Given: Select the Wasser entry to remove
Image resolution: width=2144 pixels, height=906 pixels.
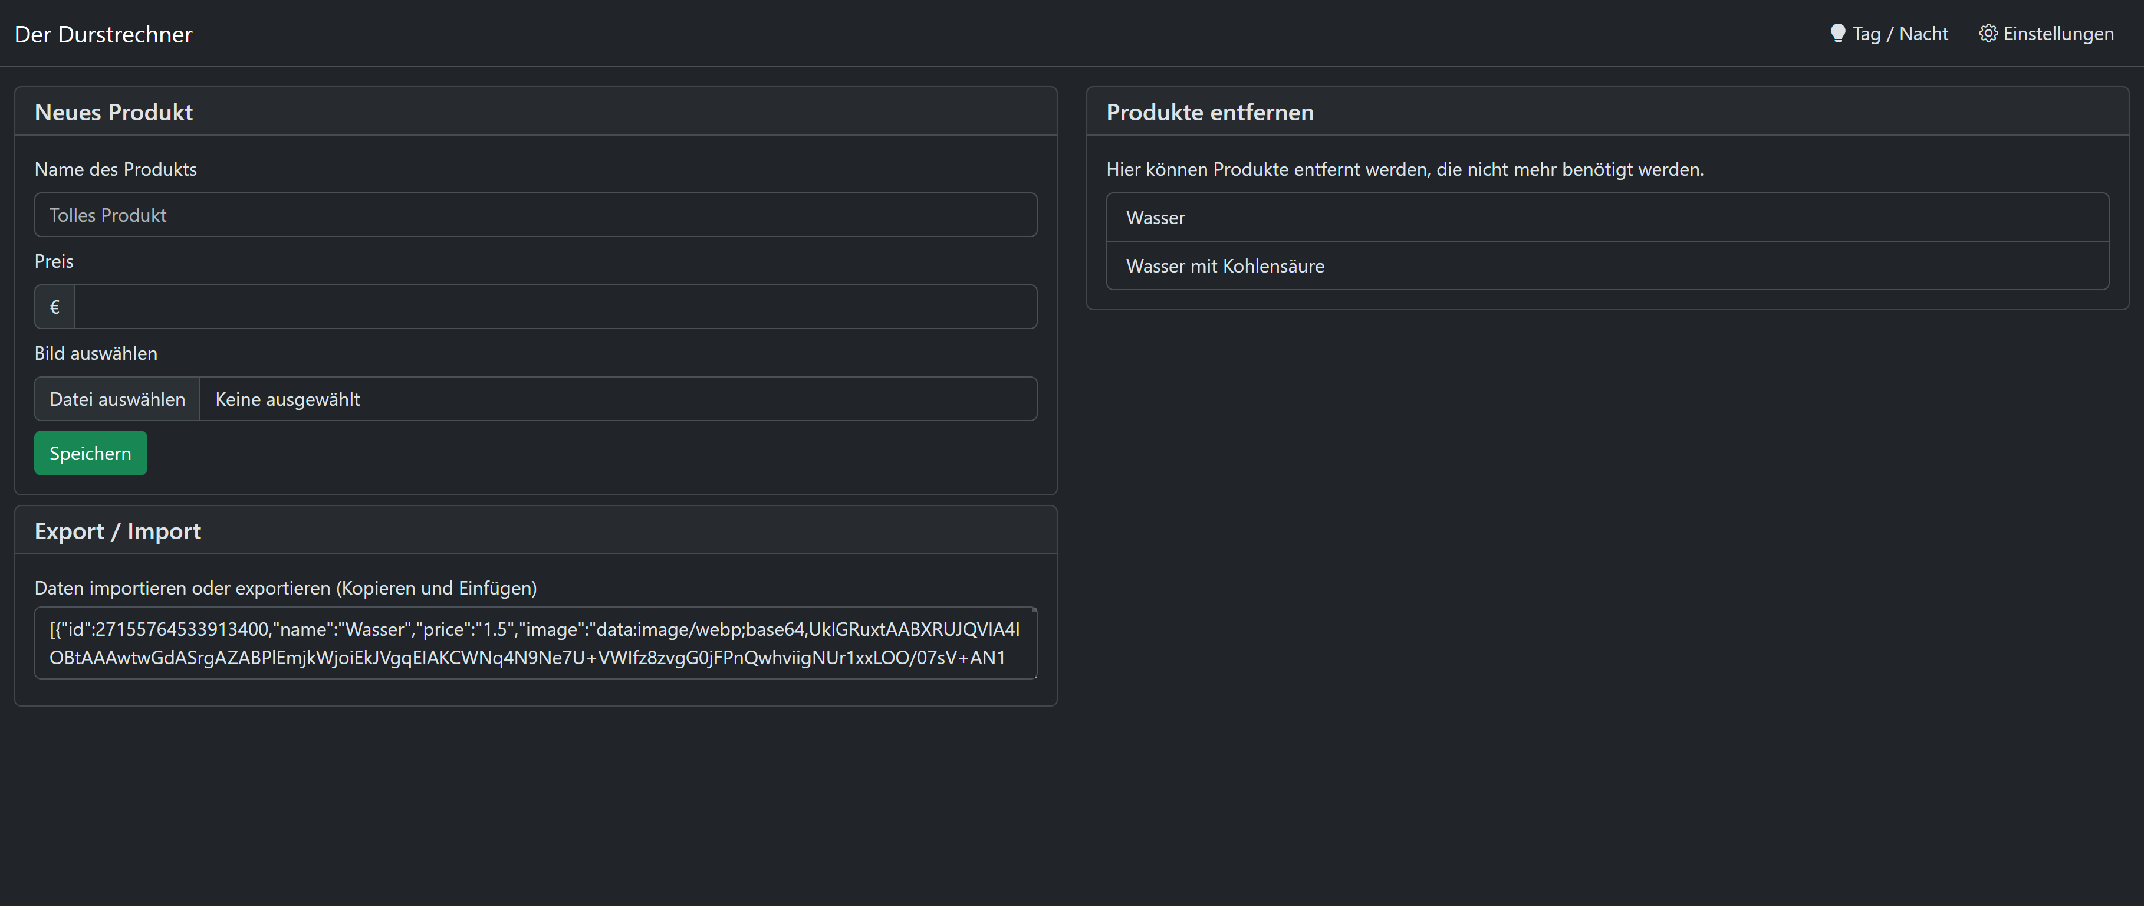Looking at the screenshot, I should 1606,217.
